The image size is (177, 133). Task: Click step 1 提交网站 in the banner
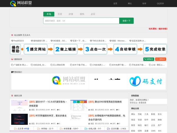click(36, 49)
